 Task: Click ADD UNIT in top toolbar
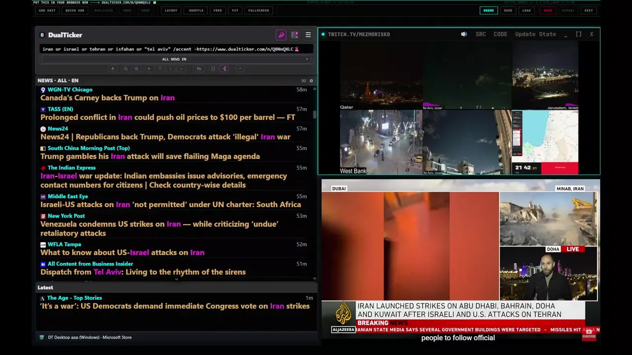47,10
